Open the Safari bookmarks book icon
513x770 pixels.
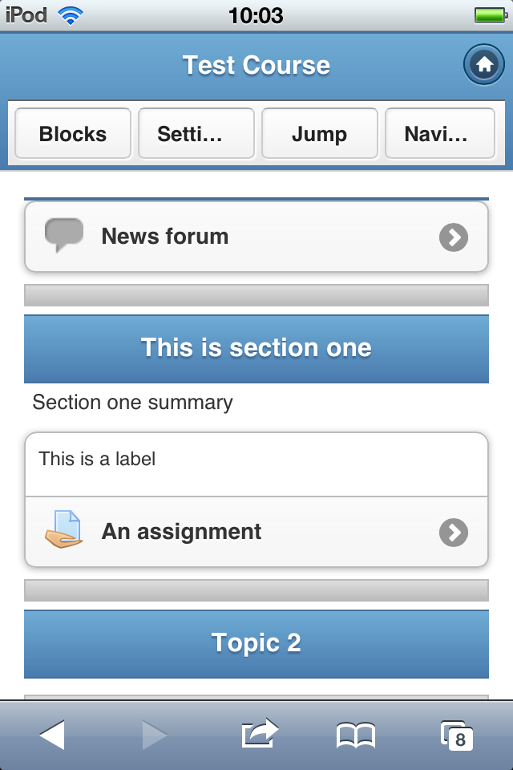(x=356, y=736)
